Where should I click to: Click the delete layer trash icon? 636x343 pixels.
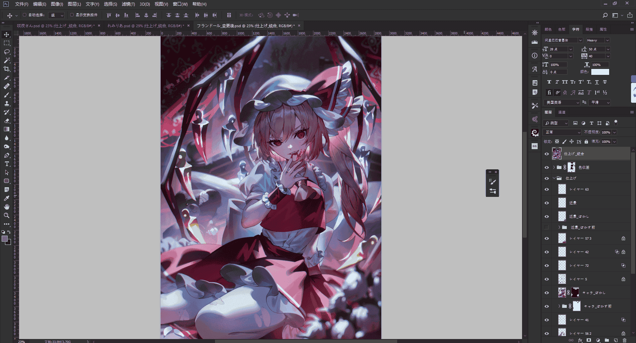point(624,340)
